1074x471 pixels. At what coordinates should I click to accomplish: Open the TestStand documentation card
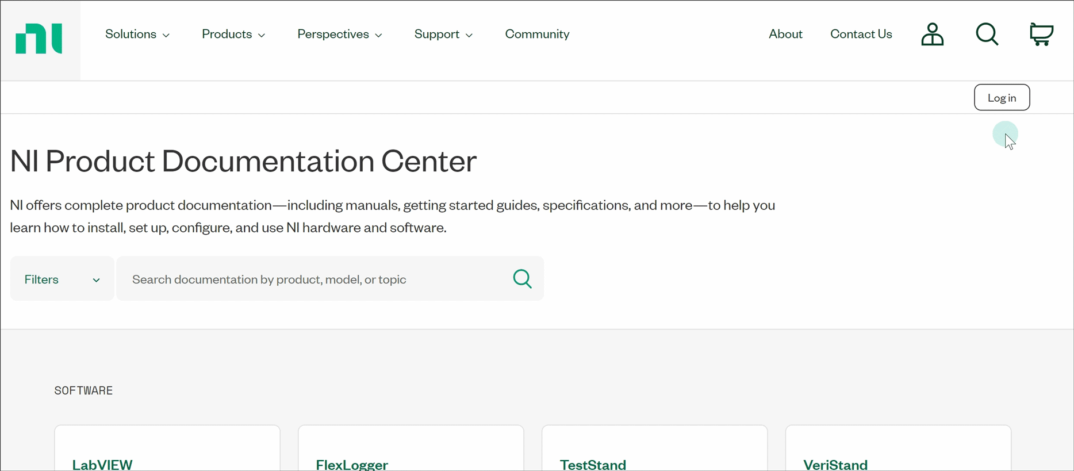pos(655,449)
